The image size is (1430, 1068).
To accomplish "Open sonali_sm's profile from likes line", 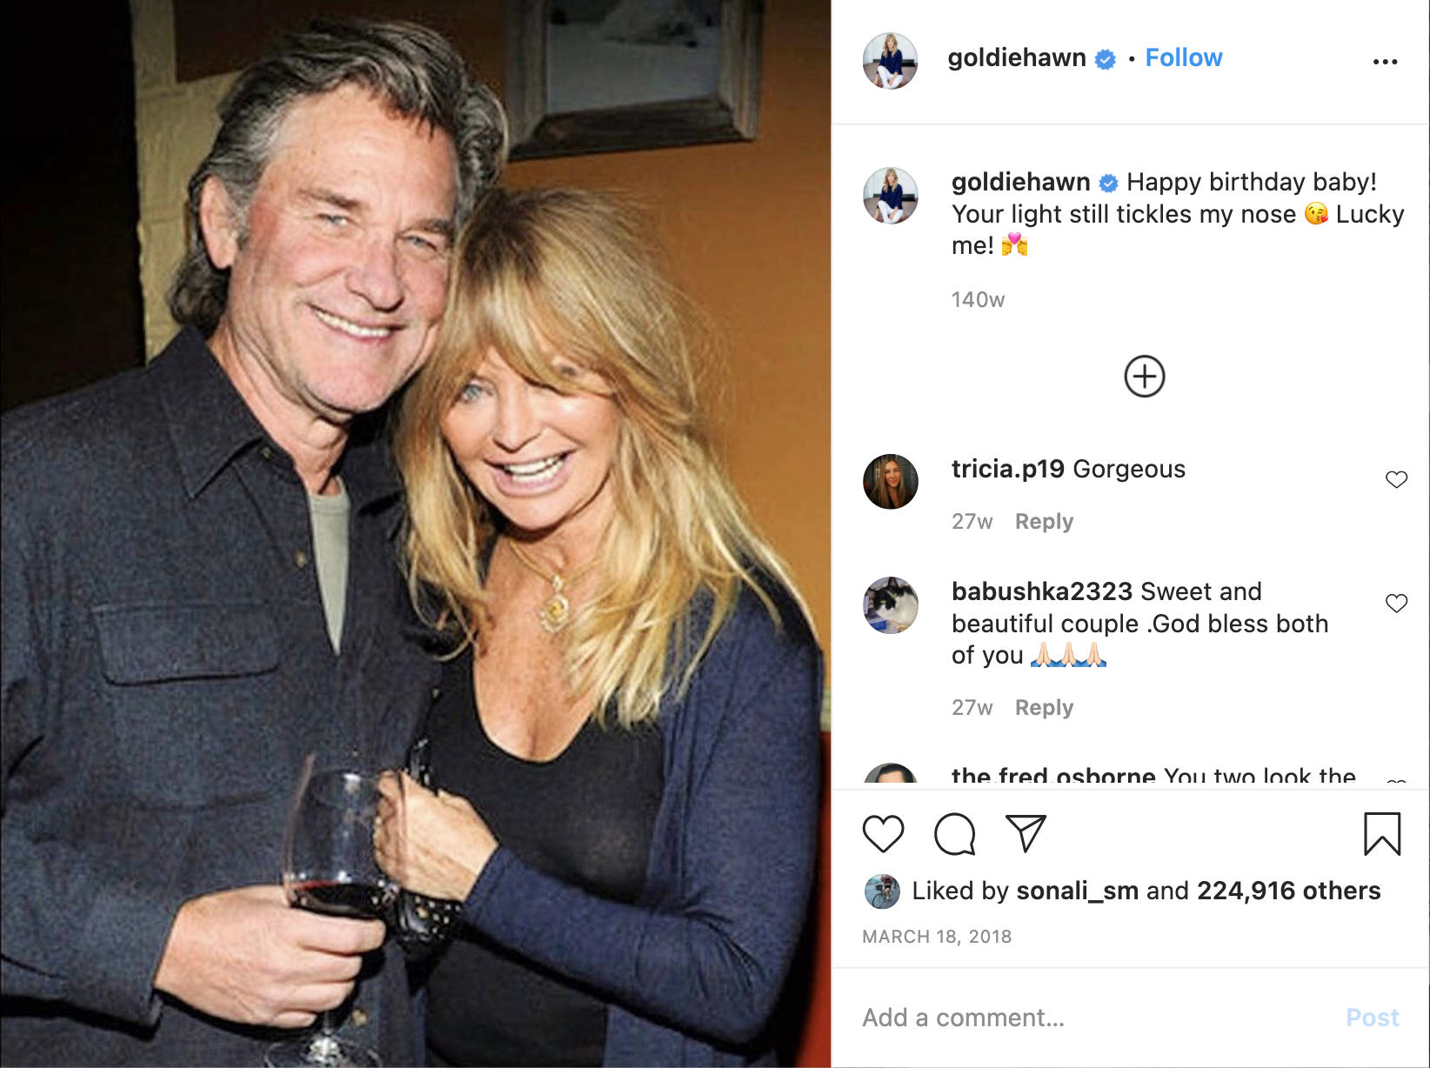I will 1077,891.
